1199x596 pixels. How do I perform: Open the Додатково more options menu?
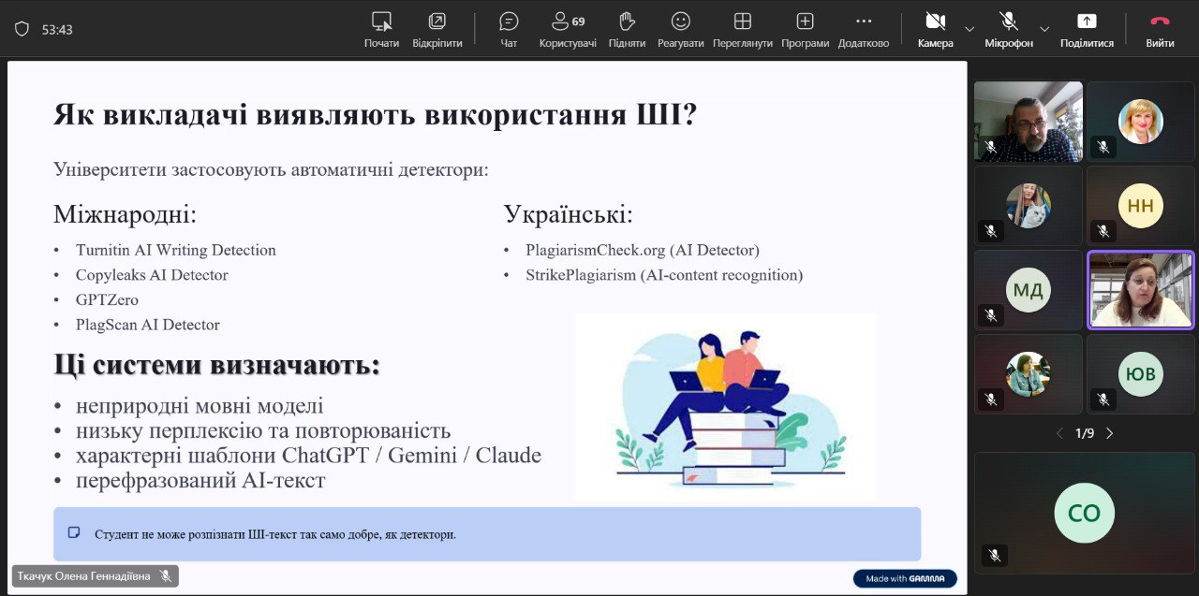point(863,28)
